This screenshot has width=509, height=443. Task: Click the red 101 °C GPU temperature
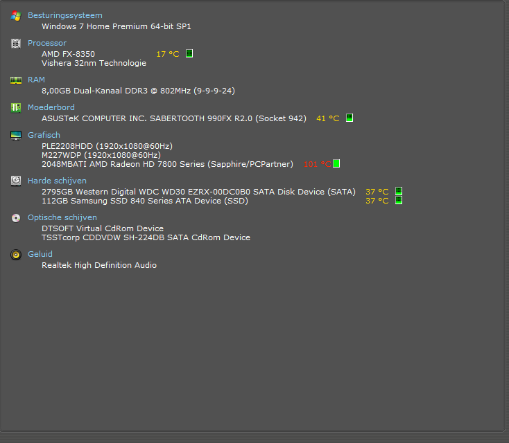317,164
